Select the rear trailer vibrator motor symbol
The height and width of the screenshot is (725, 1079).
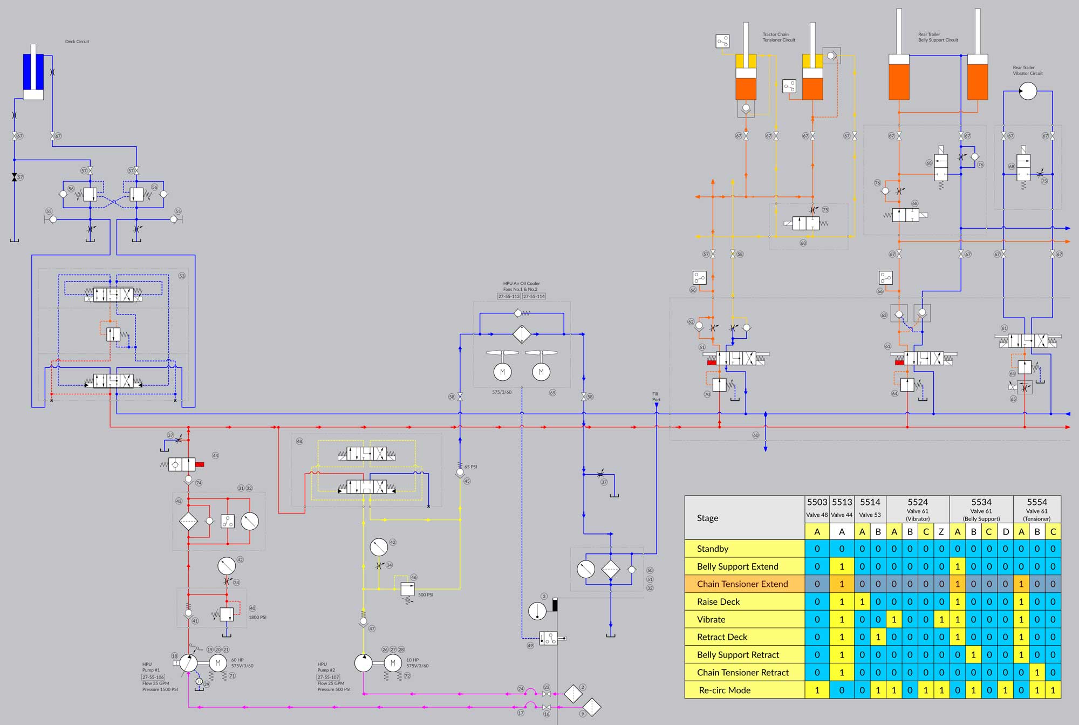pyautogui.click(x=1028, y=91)
